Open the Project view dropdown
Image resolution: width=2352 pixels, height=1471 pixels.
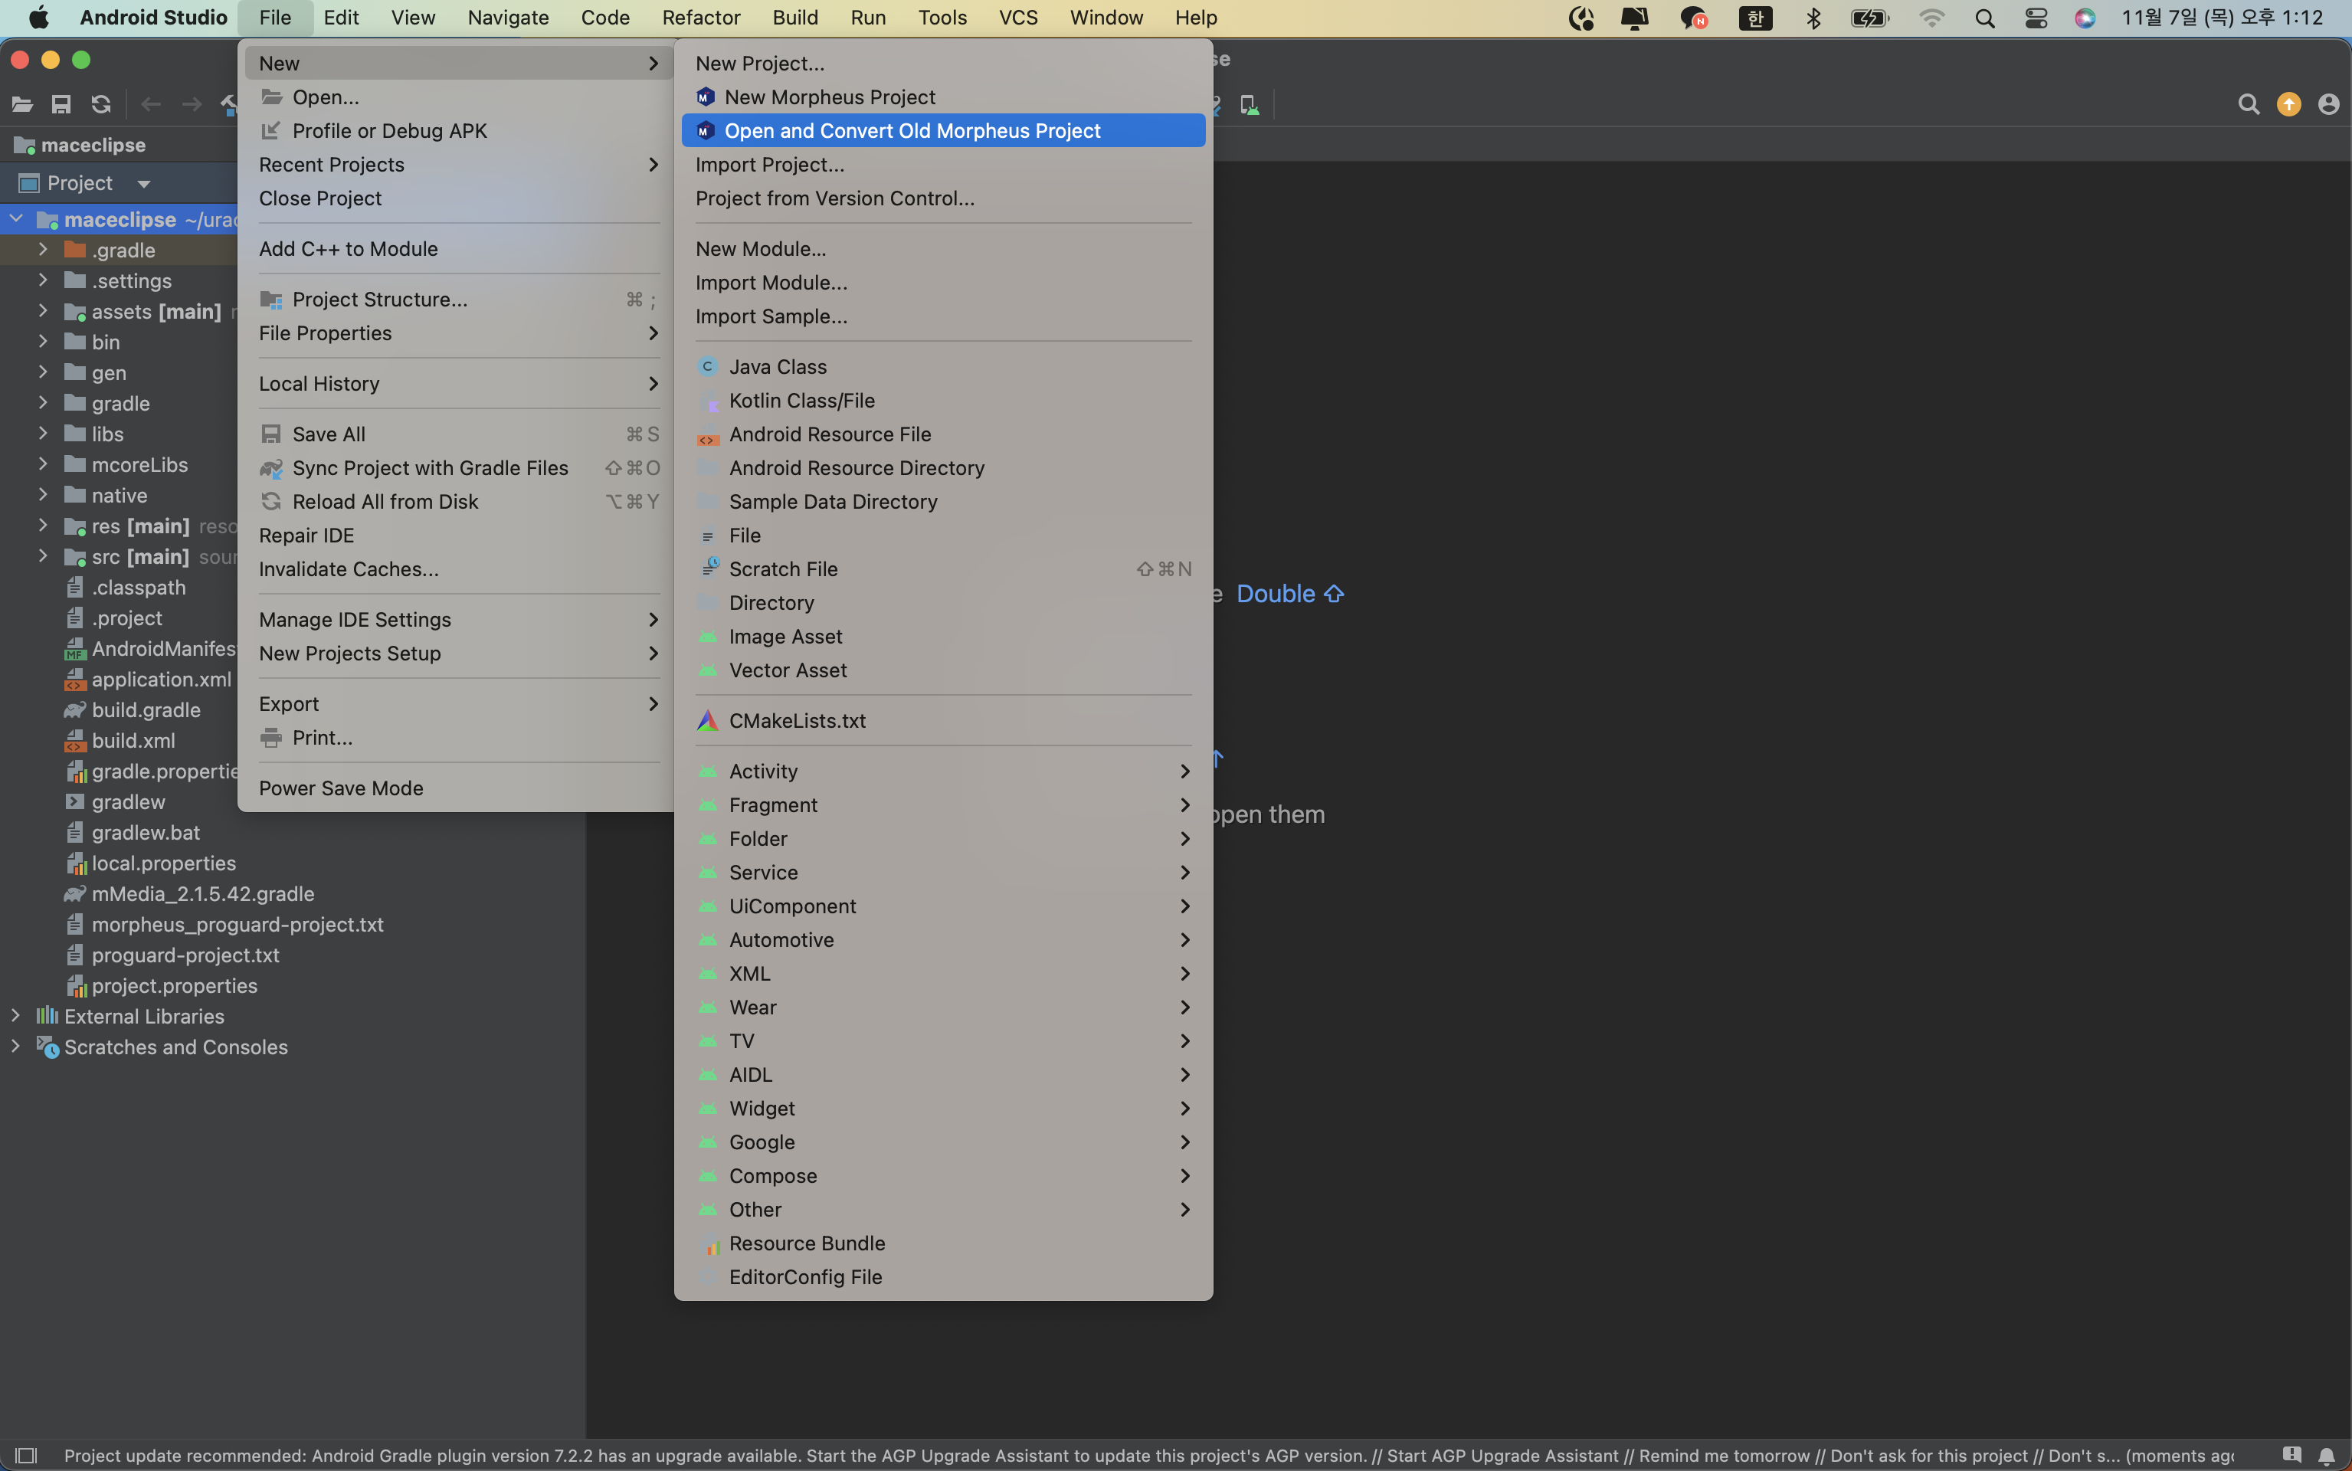pos(144,183)
